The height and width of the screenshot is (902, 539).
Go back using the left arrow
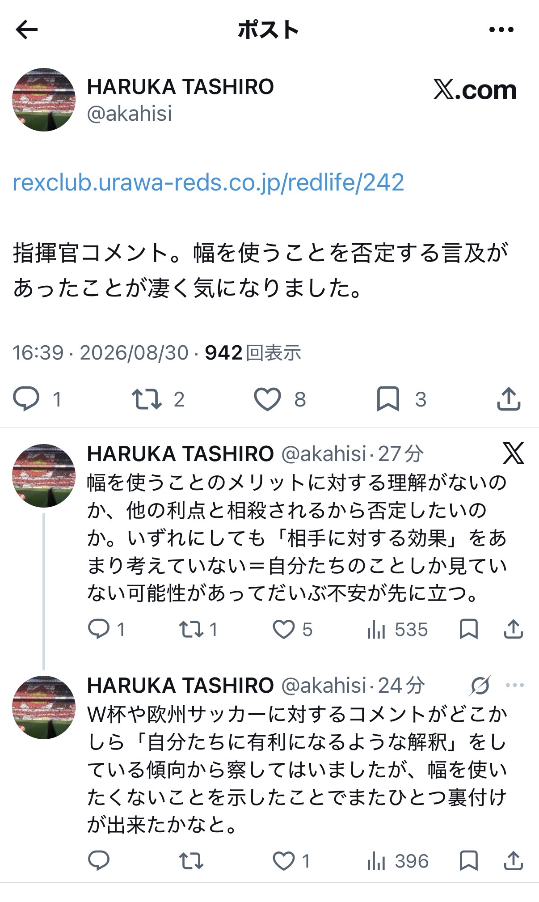point(26,30)
